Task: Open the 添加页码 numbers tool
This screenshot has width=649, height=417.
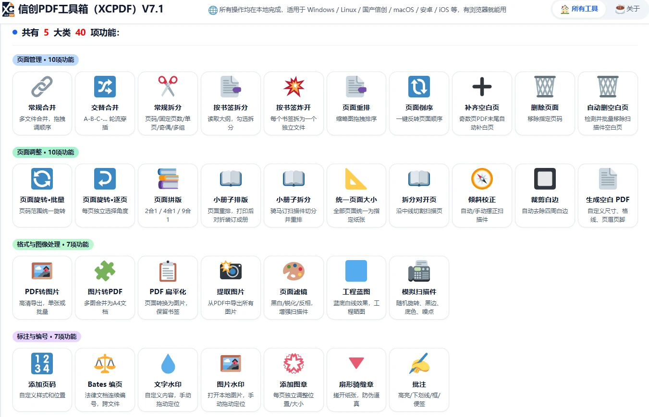Action: [42, 380]
